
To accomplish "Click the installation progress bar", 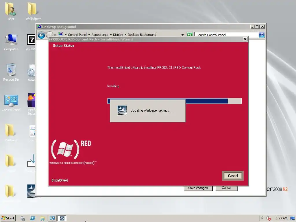I will (174, 101).
